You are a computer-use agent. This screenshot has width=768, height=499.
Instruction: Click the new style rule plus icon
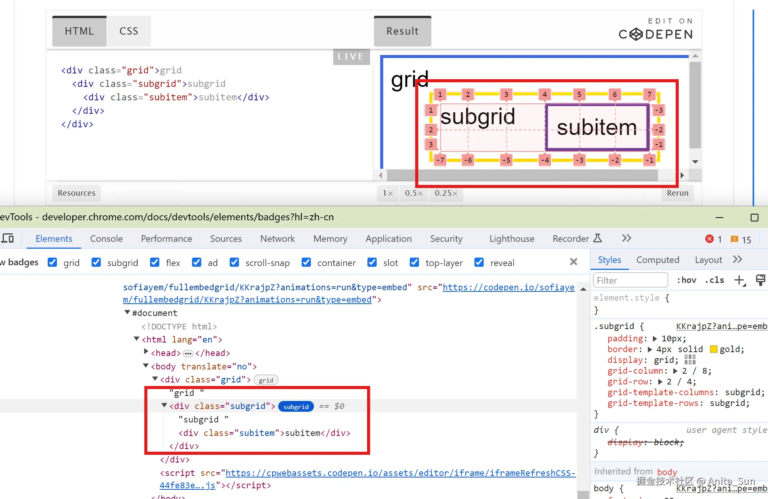tap(739, 280)
